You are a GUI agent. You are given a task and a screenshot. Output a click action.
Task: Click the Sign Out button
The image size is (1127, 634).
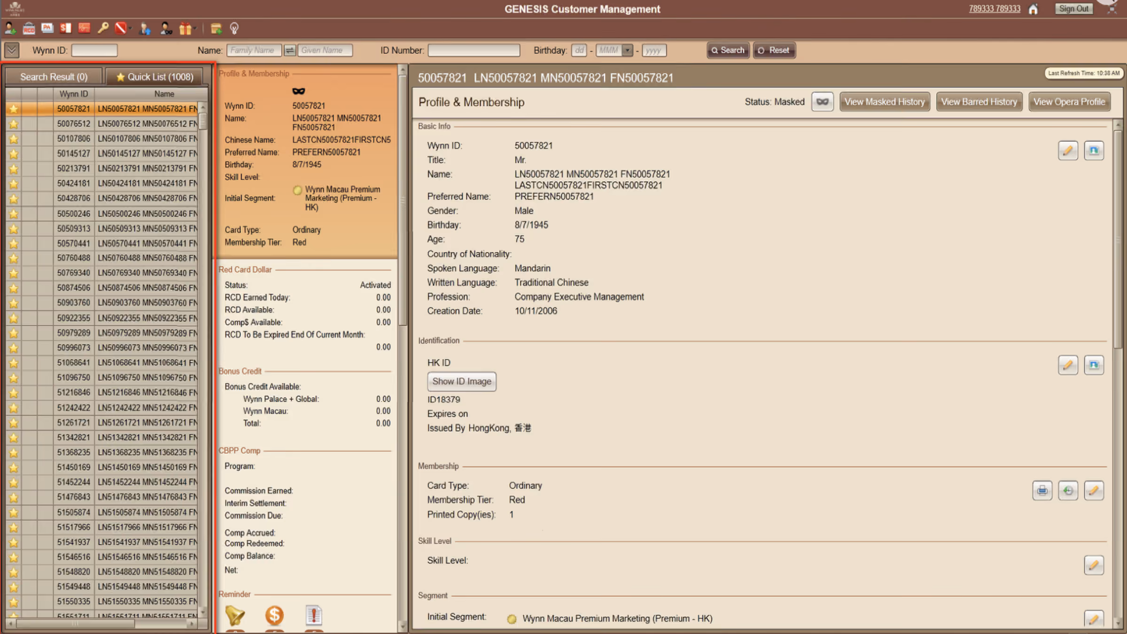tap(1073, 9)
